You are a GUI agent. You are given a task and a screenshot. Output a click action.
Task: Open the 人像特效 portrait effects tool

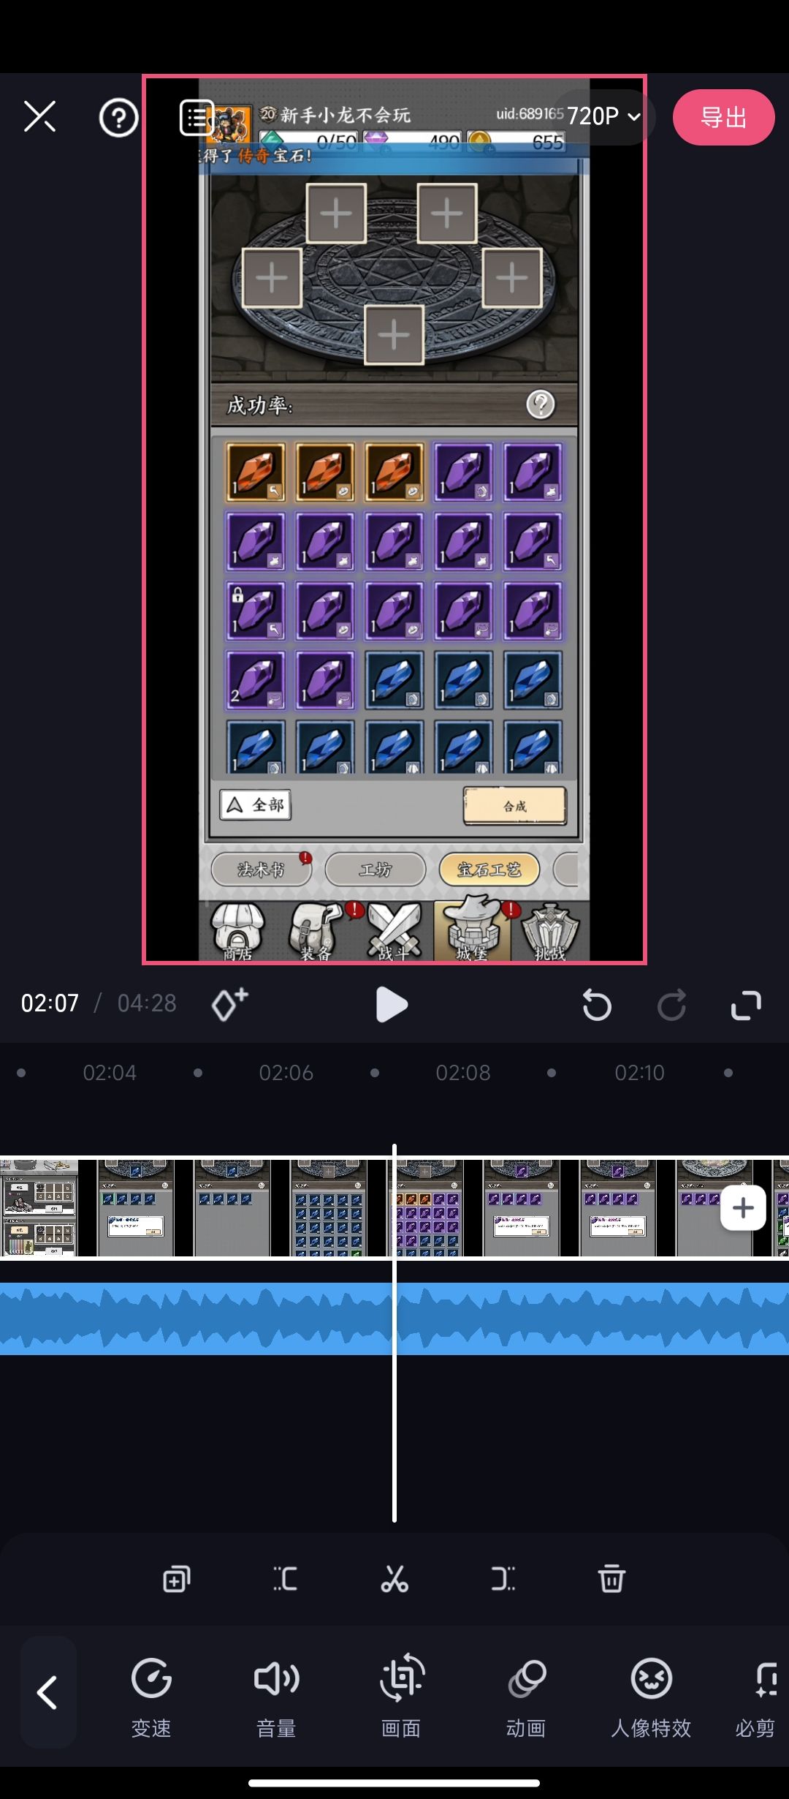[651, 1697]
